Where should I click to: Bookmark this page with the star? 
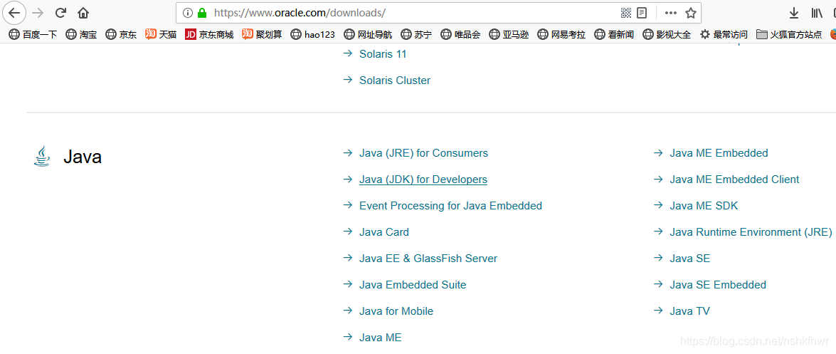coord(690,12)
